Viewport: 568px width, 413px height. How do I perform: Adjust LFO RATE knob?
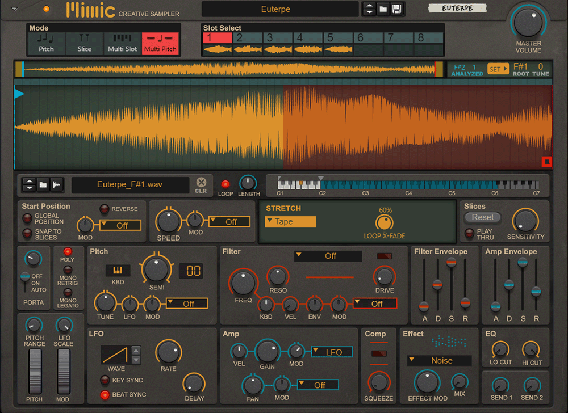pyautogui.click(x=168, y=353)
